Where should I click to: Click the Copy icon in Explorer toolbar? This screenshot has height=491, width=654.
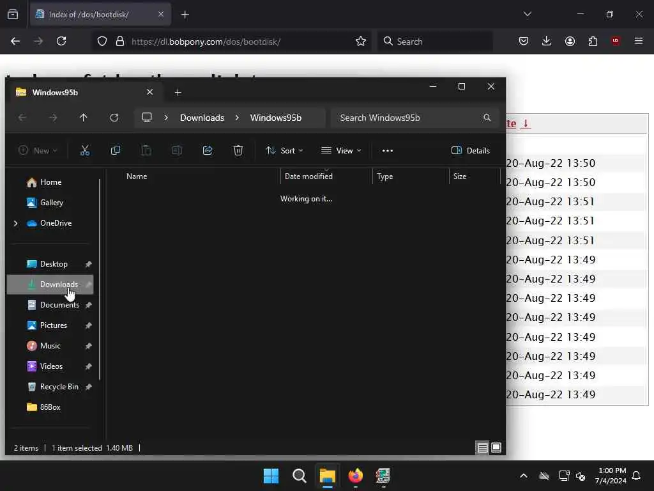[116, 150]
